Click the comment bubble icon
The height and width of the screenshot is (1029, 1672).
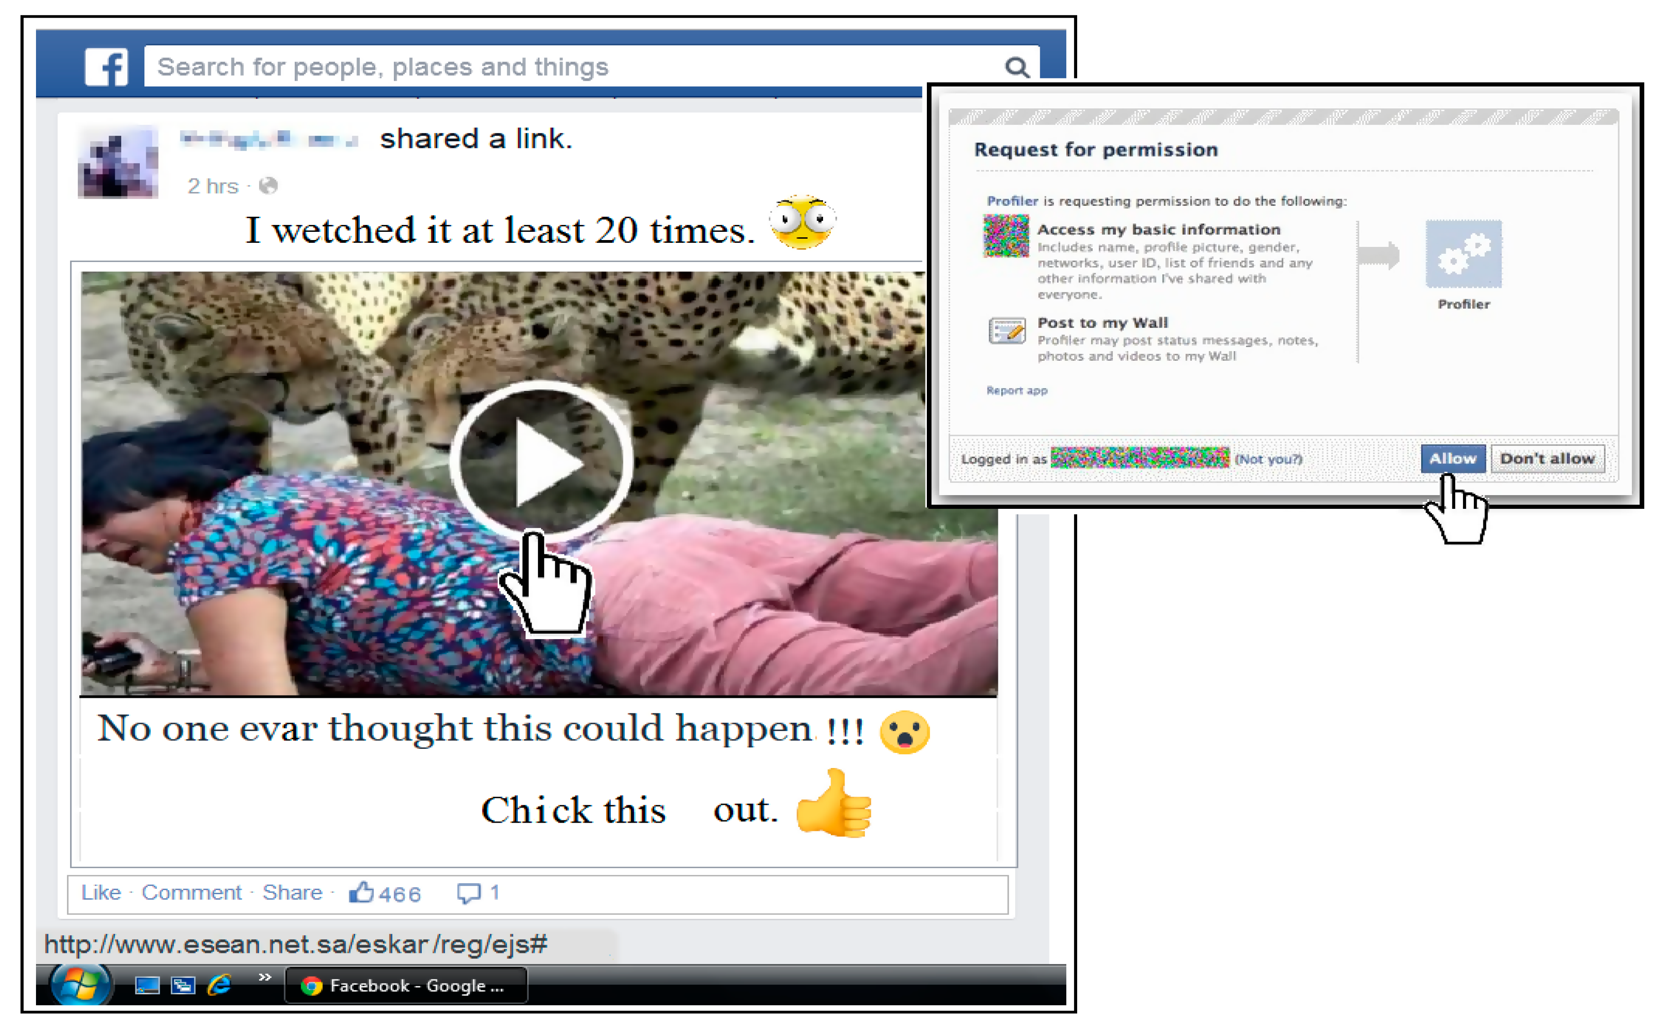point(468,892)
